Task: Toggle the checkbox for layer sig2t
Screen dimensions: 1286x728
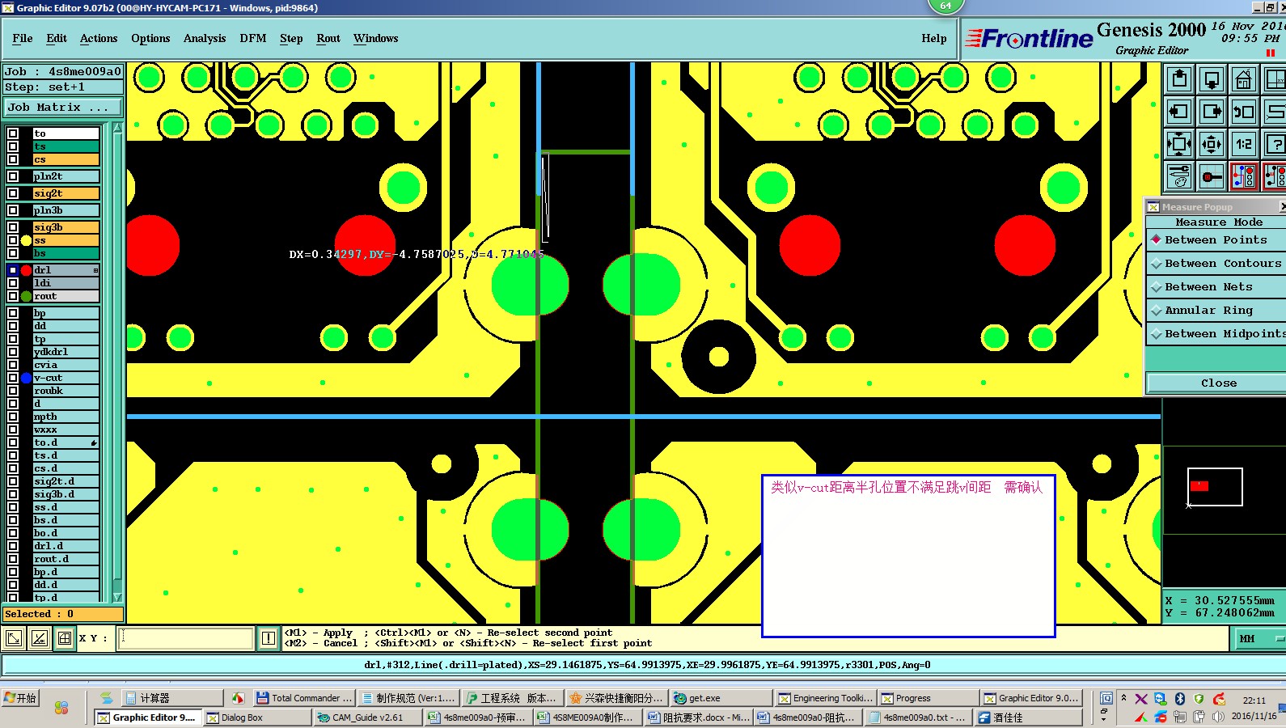Action: click(x=13, y=193)
